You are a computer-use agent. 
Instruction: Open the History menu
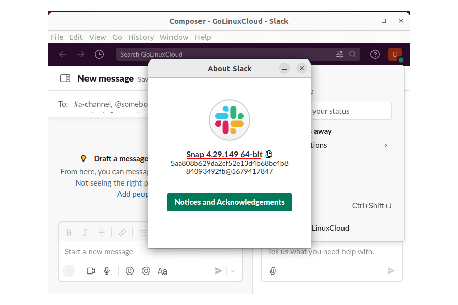coord(141,37)
